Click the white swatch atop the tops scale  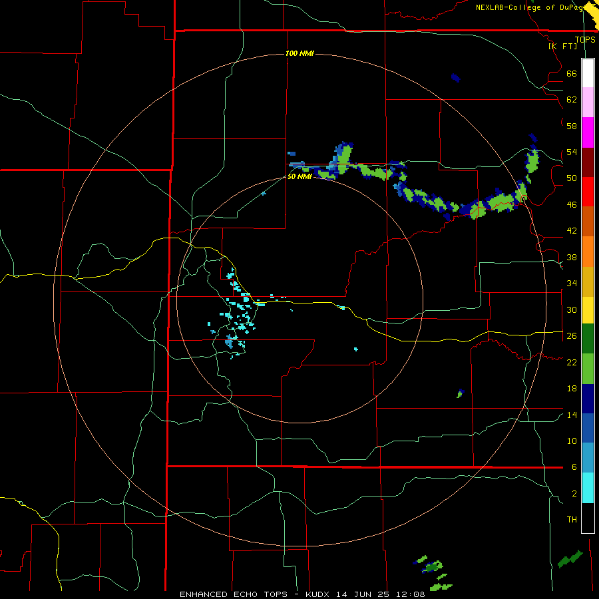click(x=588, y=73)
